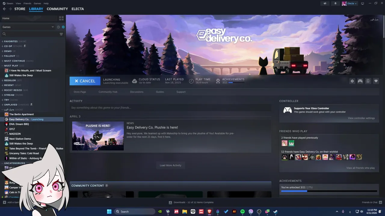Open the Discussions link

click(x=137, y=92)
